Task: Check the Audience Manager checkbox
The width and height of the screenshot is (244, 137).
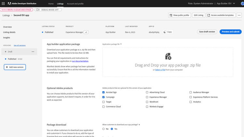Action: click(x=191, y=92)
